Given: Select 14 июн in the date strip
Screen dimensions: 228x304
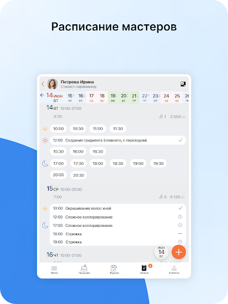Looking at the screenshot, I should tap(55, 97).
